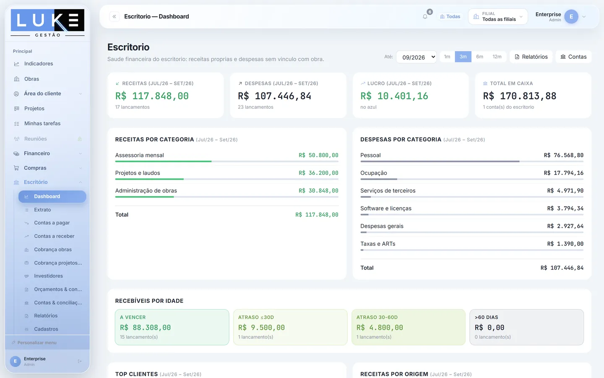604x378 pixels.
Task: Collapse the sidebar using double-chevron icon
Action: [114, 16]
